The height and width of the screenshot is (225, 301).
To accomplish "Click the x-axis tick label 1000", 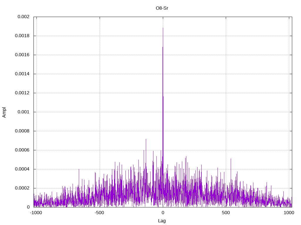I will (x=289, y=213).
